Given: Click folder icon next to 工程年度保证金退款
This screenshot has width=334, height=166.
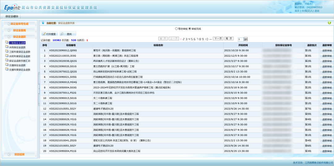Looking at the screenshot, I should [x=7, y=52].
